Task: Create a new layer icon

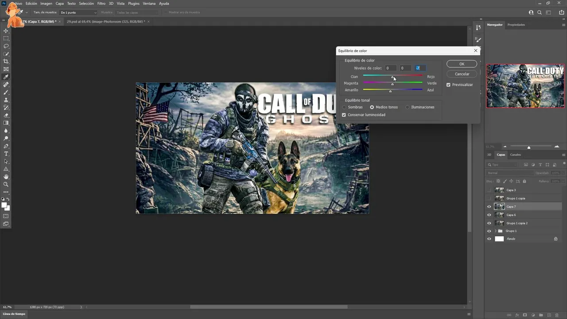Action: 549,315
